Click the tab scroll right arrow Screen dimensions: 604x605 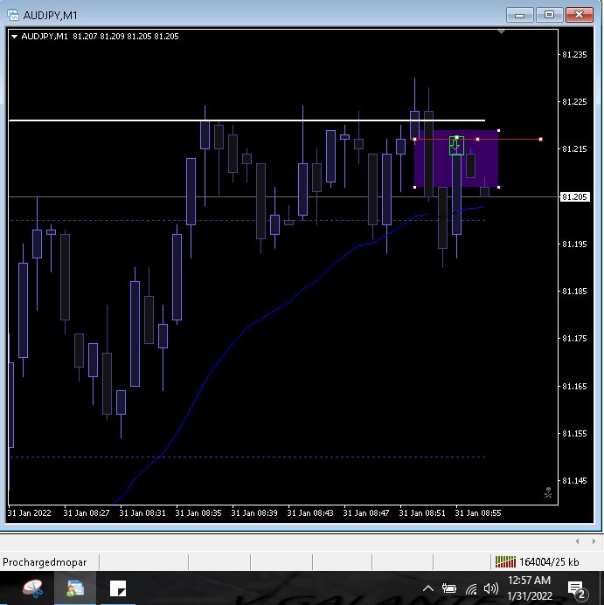[594, 541]
